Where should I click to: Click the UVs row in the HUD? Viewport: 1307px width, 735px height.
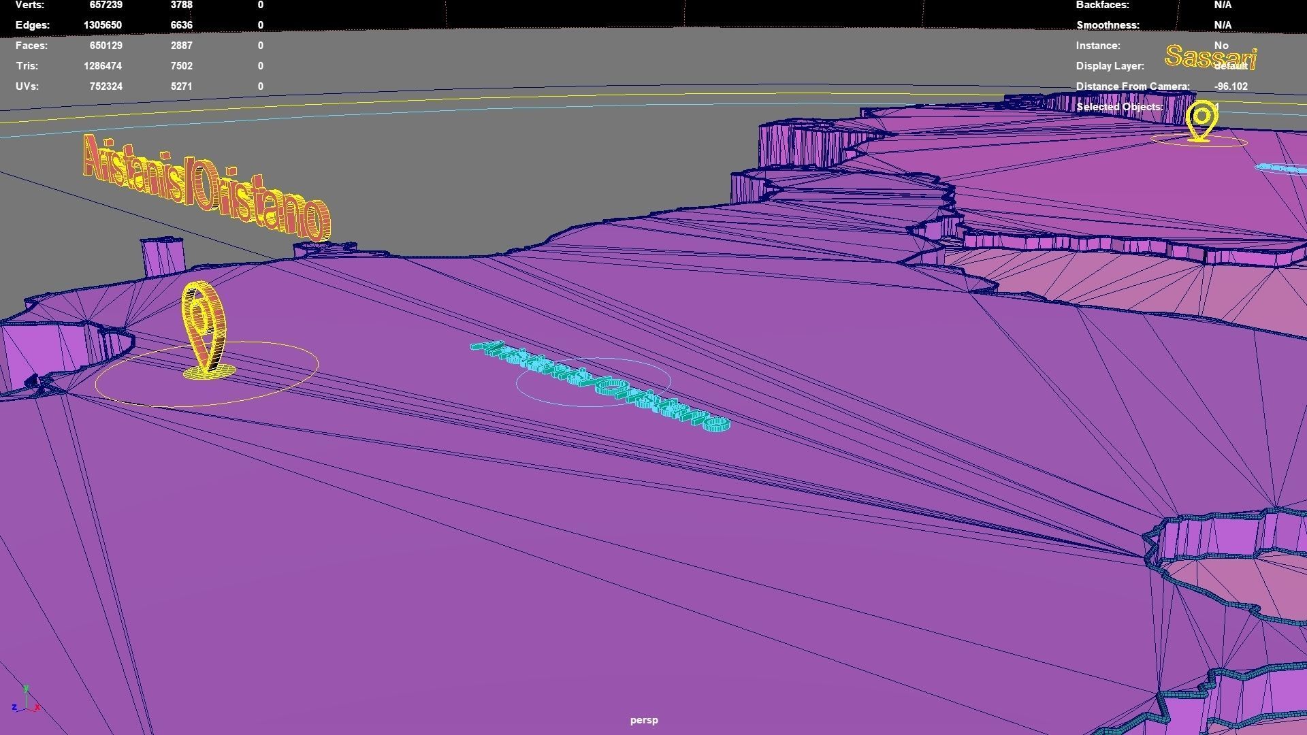[27, 86]
